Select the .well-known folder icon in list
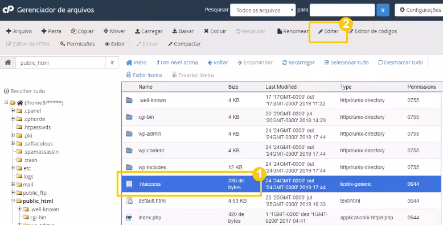This screenshot has height=225, width=443. click(x=129, y=100)
